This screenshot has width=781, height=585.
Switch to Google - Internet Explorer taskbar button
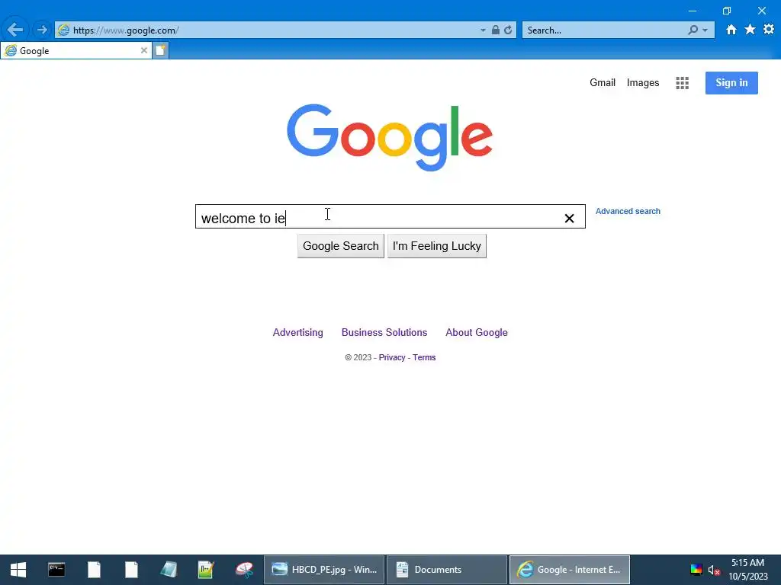point(569,570)
